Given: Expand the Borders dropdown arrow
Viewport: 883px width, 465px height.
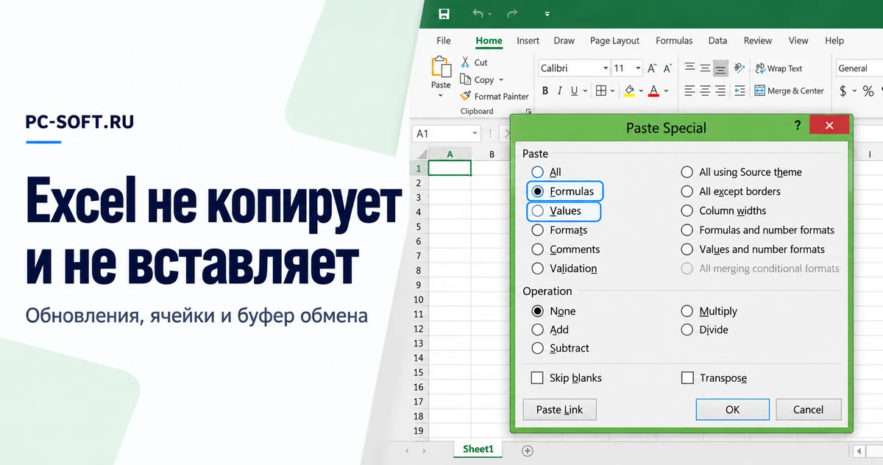Looking at the screenshot, I should click(612, 91).
